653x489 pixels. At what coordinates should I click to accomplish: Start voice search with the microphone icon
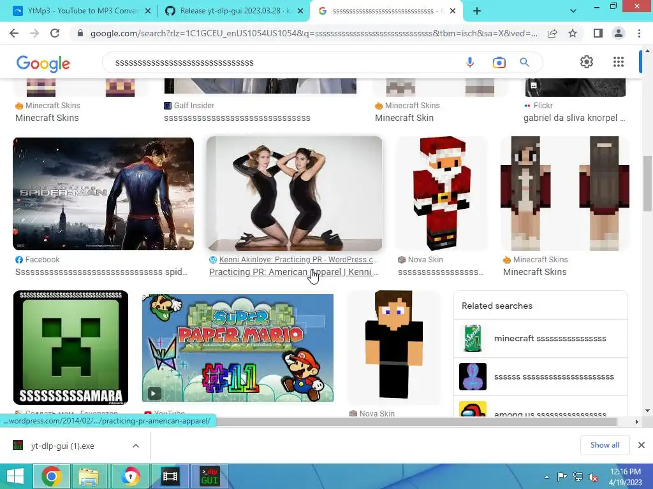pos(470,62)
